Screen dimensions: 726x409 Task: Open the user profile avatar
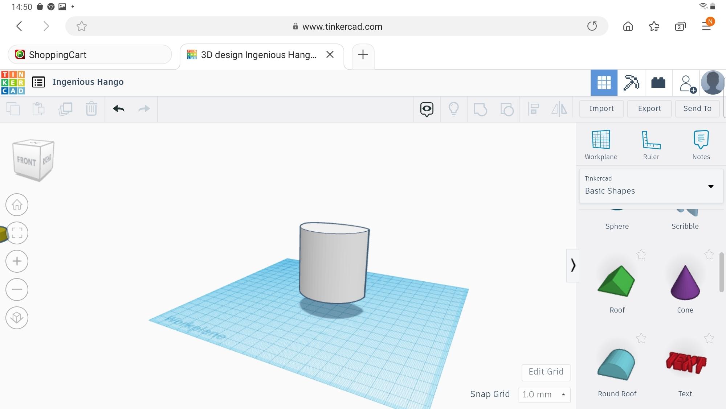713,83
